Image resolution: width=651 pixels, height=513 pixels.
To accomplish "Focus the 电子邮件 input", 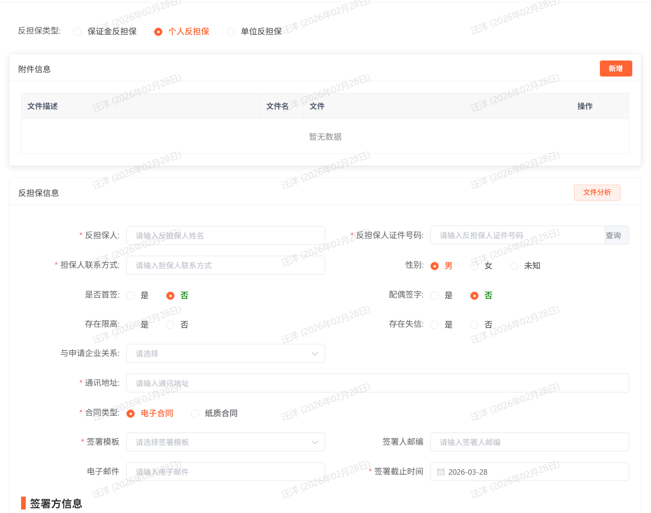I will coord(226,472).
